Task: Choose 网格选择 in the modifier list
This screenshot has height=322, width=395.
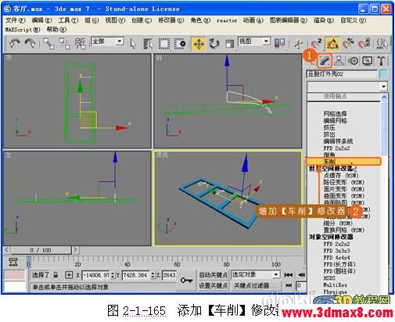Action: (335, 113)
